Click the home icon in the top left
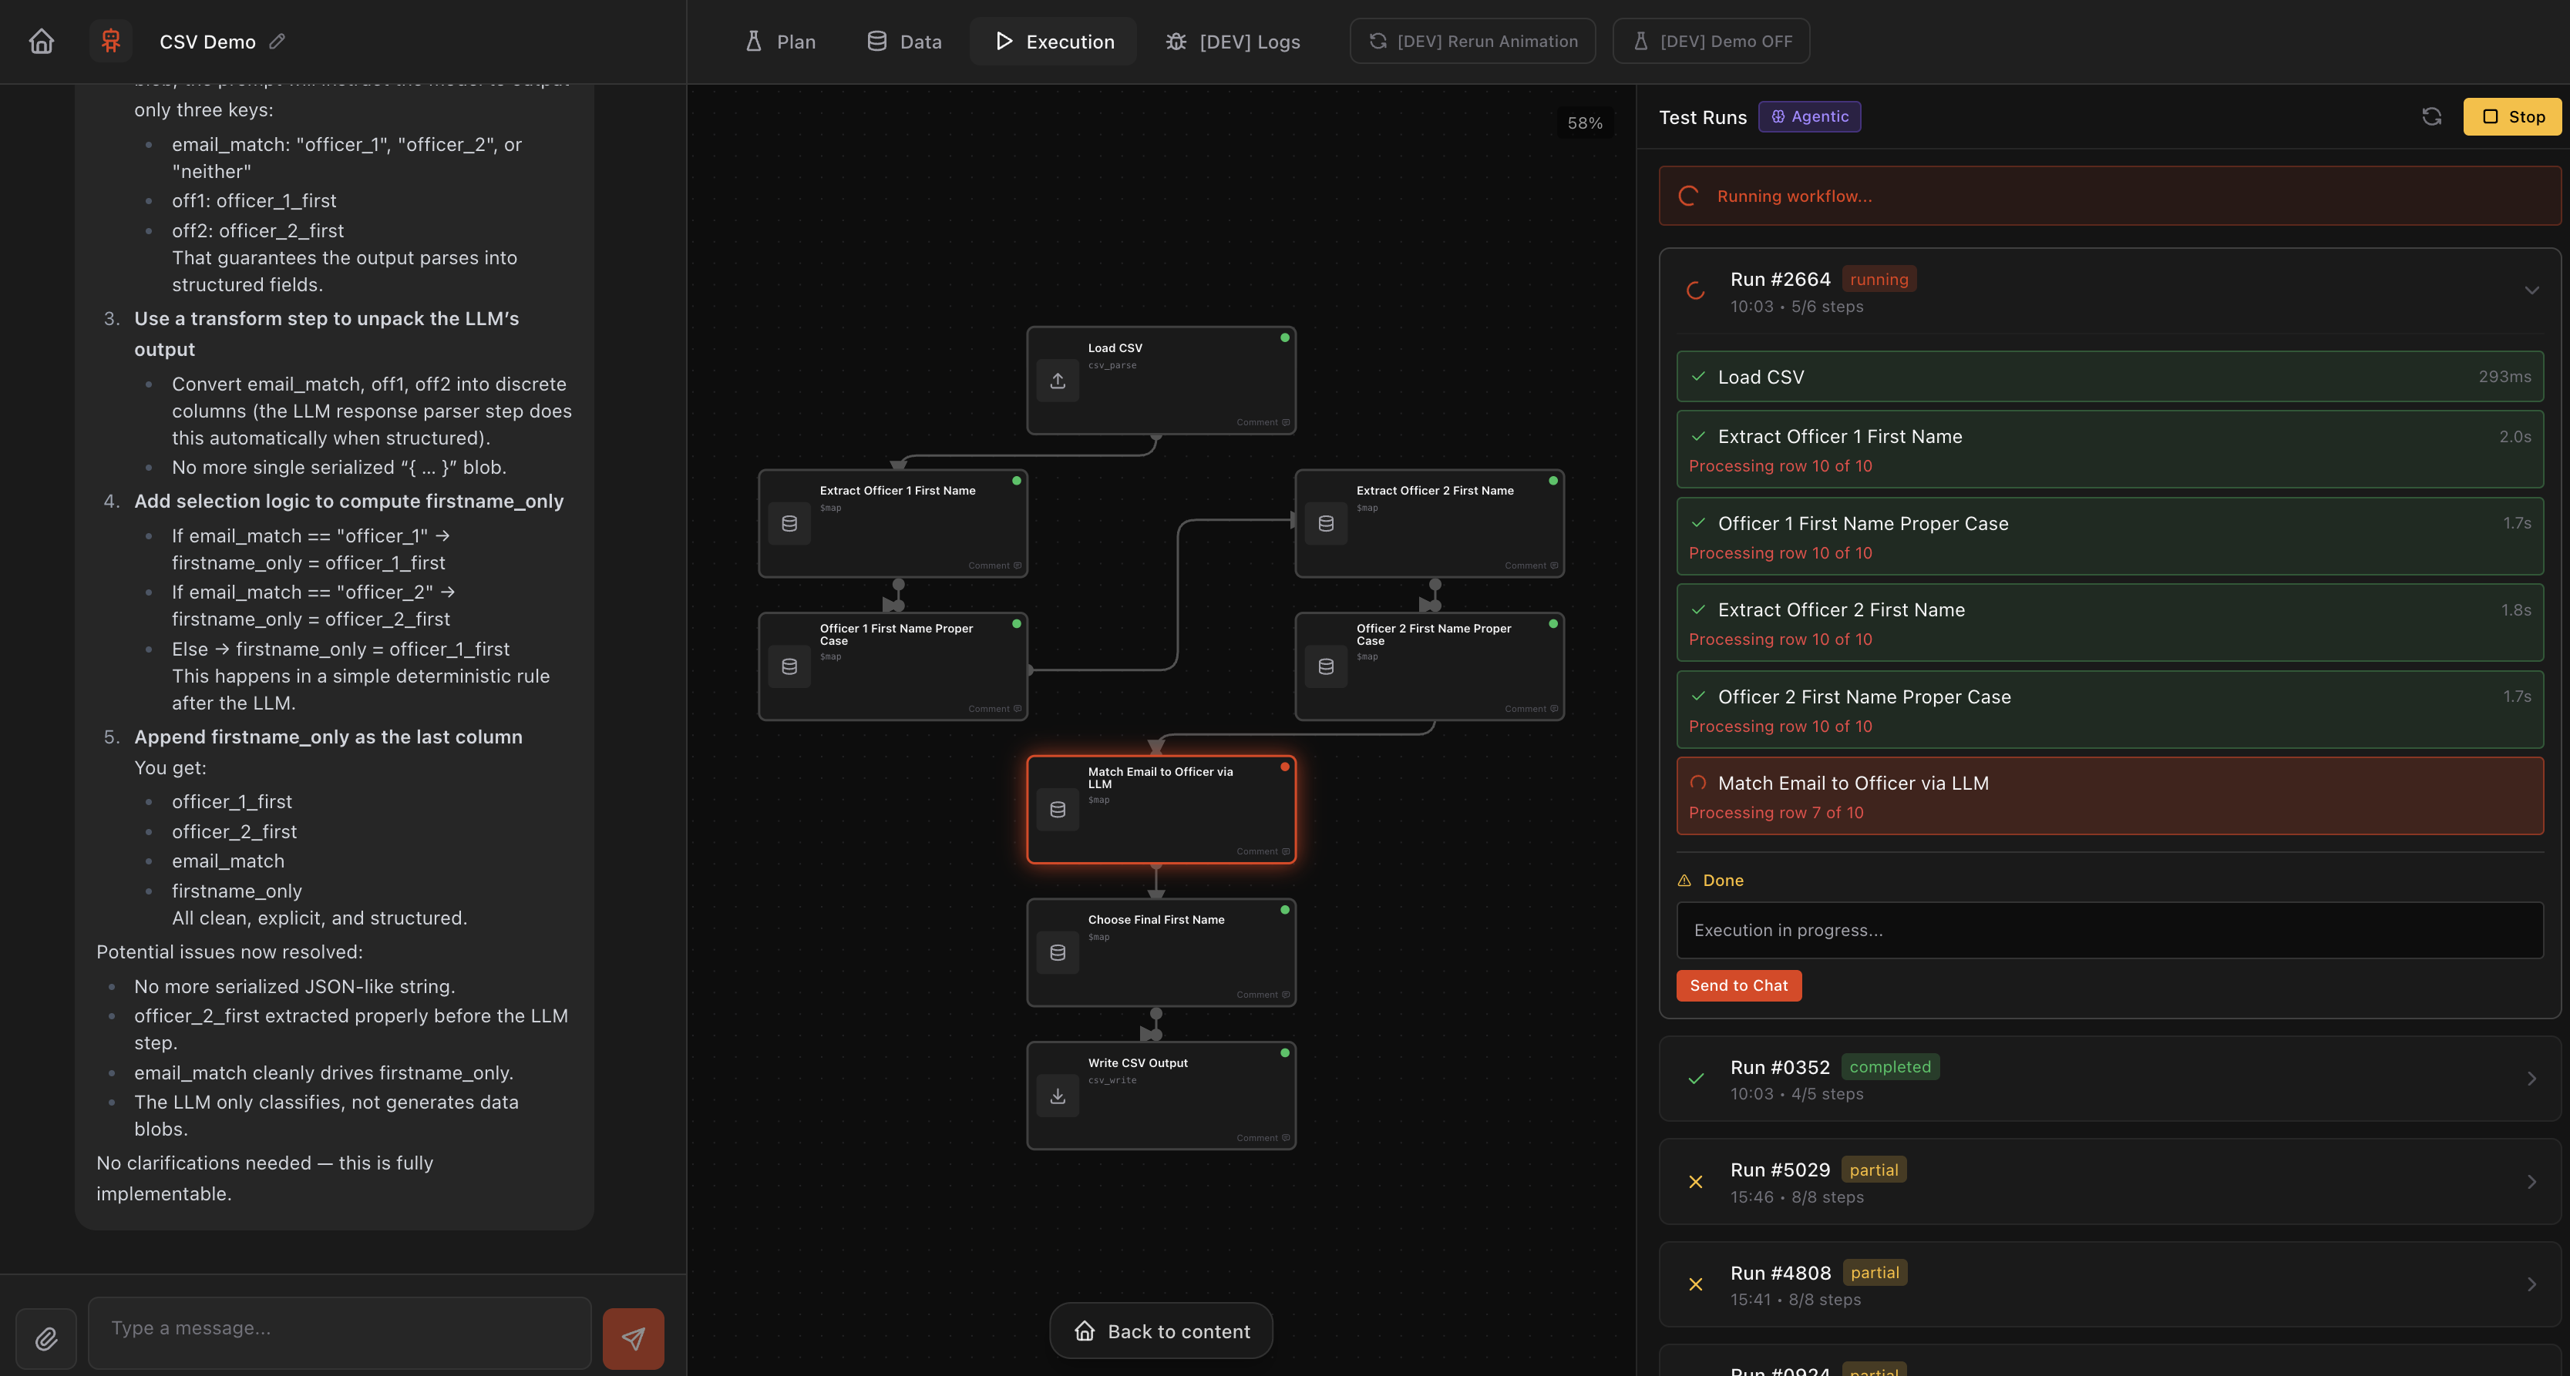This screenshot has height=1376, width=2570. pos(41,41)
